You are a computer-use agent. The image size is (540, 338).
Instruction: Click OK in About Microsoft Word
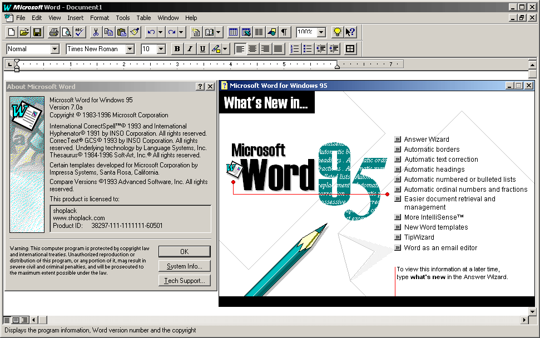[x=184, y=252]
